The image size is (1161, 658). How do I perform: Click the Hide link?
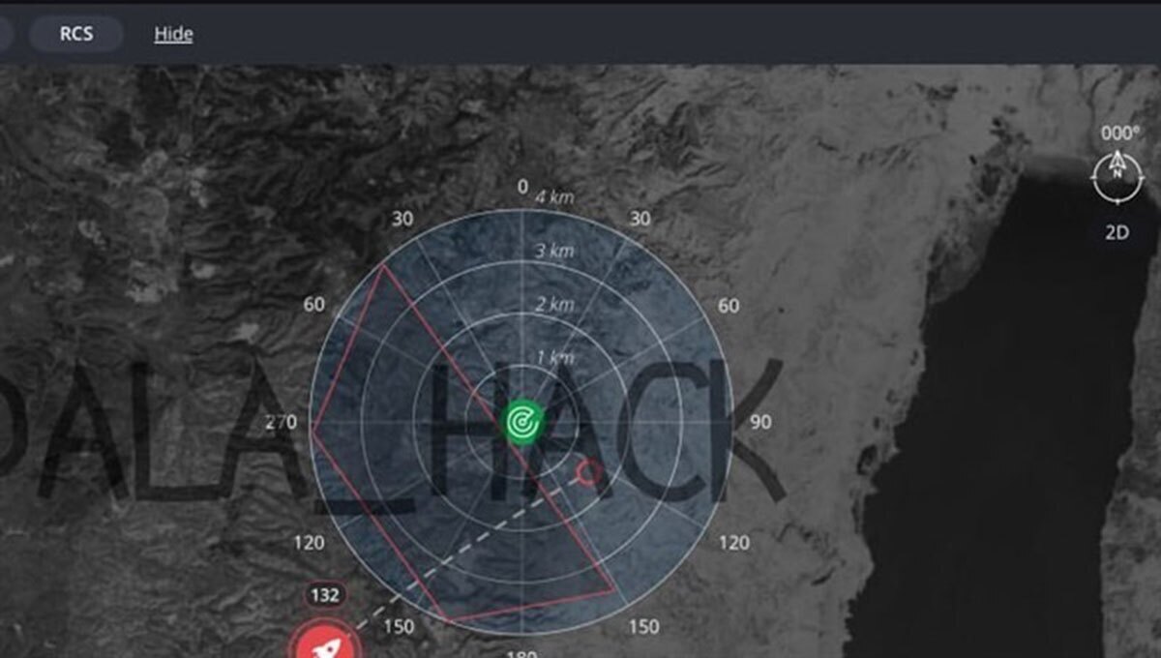pyautogui.click(x=173, y=34)
